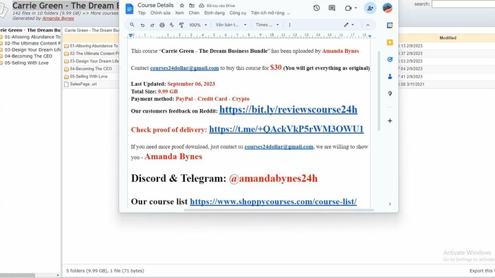Click the print icon in toolbar
The height and width of the screenshot is (278, 495).
click(162, 25)
